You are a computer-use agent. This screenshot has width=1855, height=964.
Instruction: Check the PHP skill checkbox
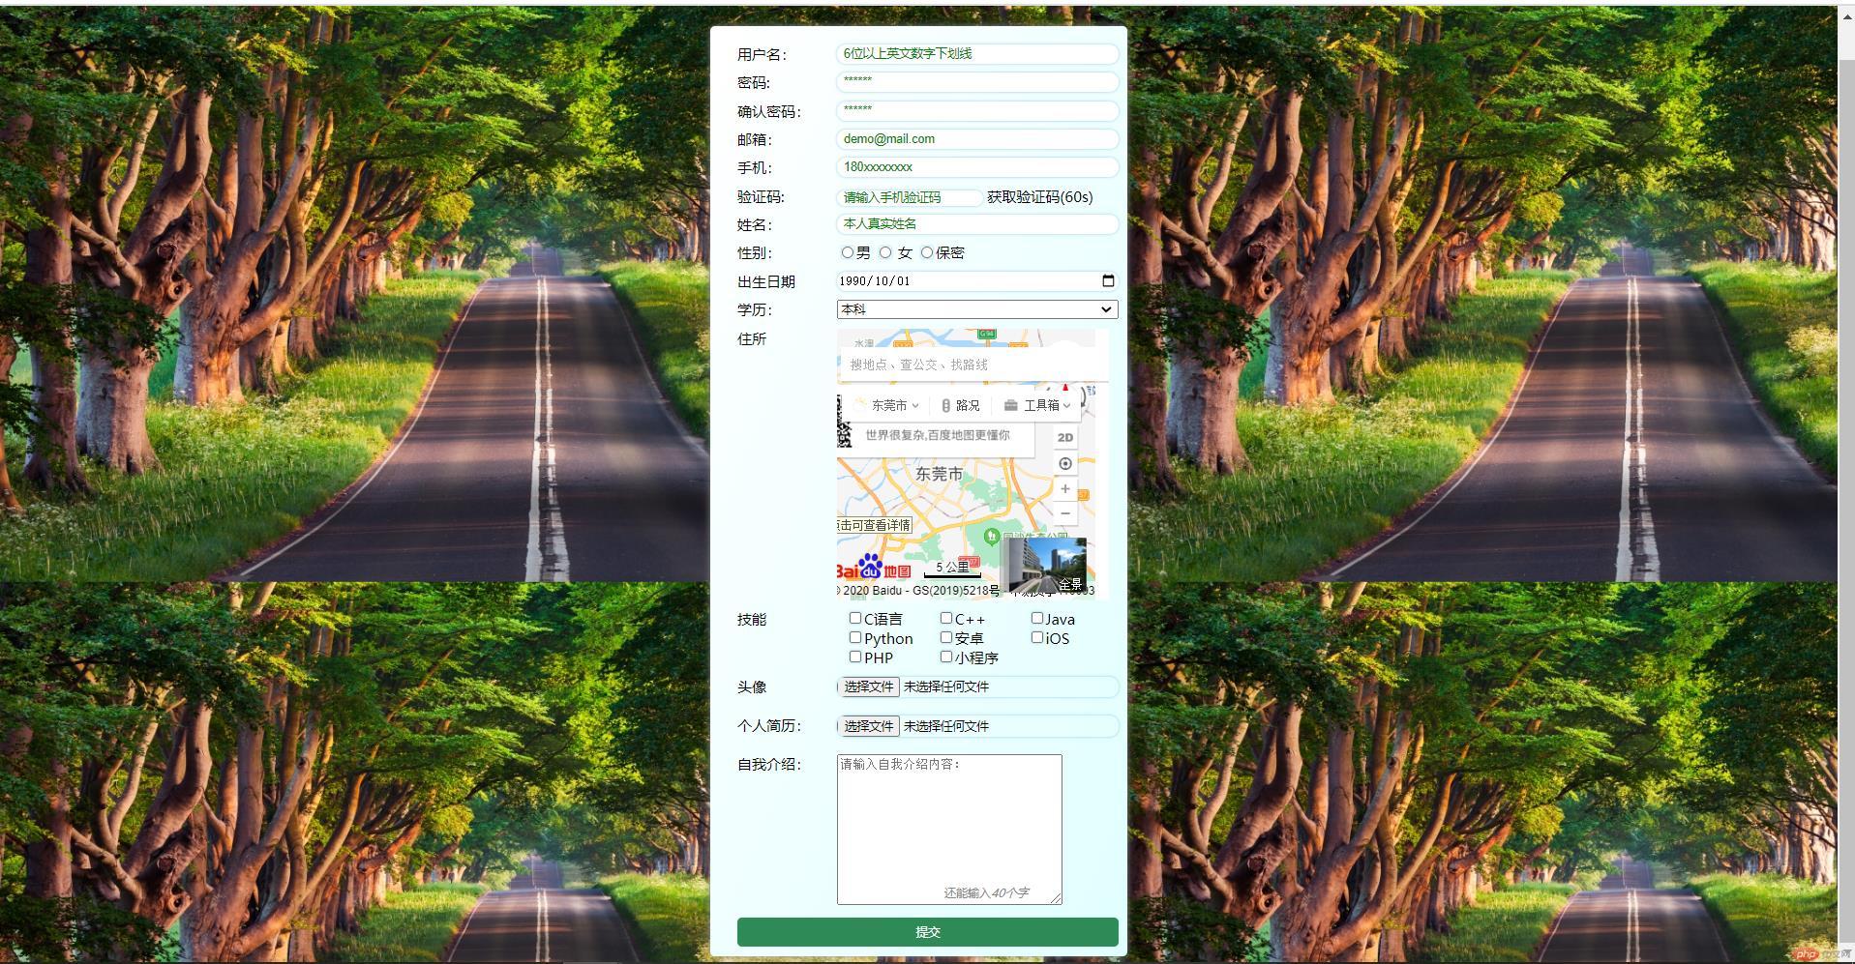pos(855,657)
